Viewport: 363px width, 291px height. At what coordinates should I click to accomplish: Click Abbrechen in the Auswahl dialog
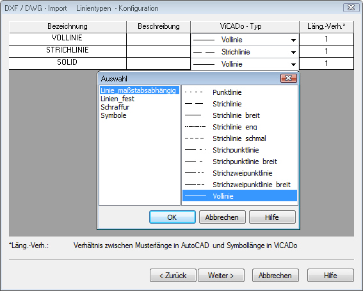(x=222, y=217)
